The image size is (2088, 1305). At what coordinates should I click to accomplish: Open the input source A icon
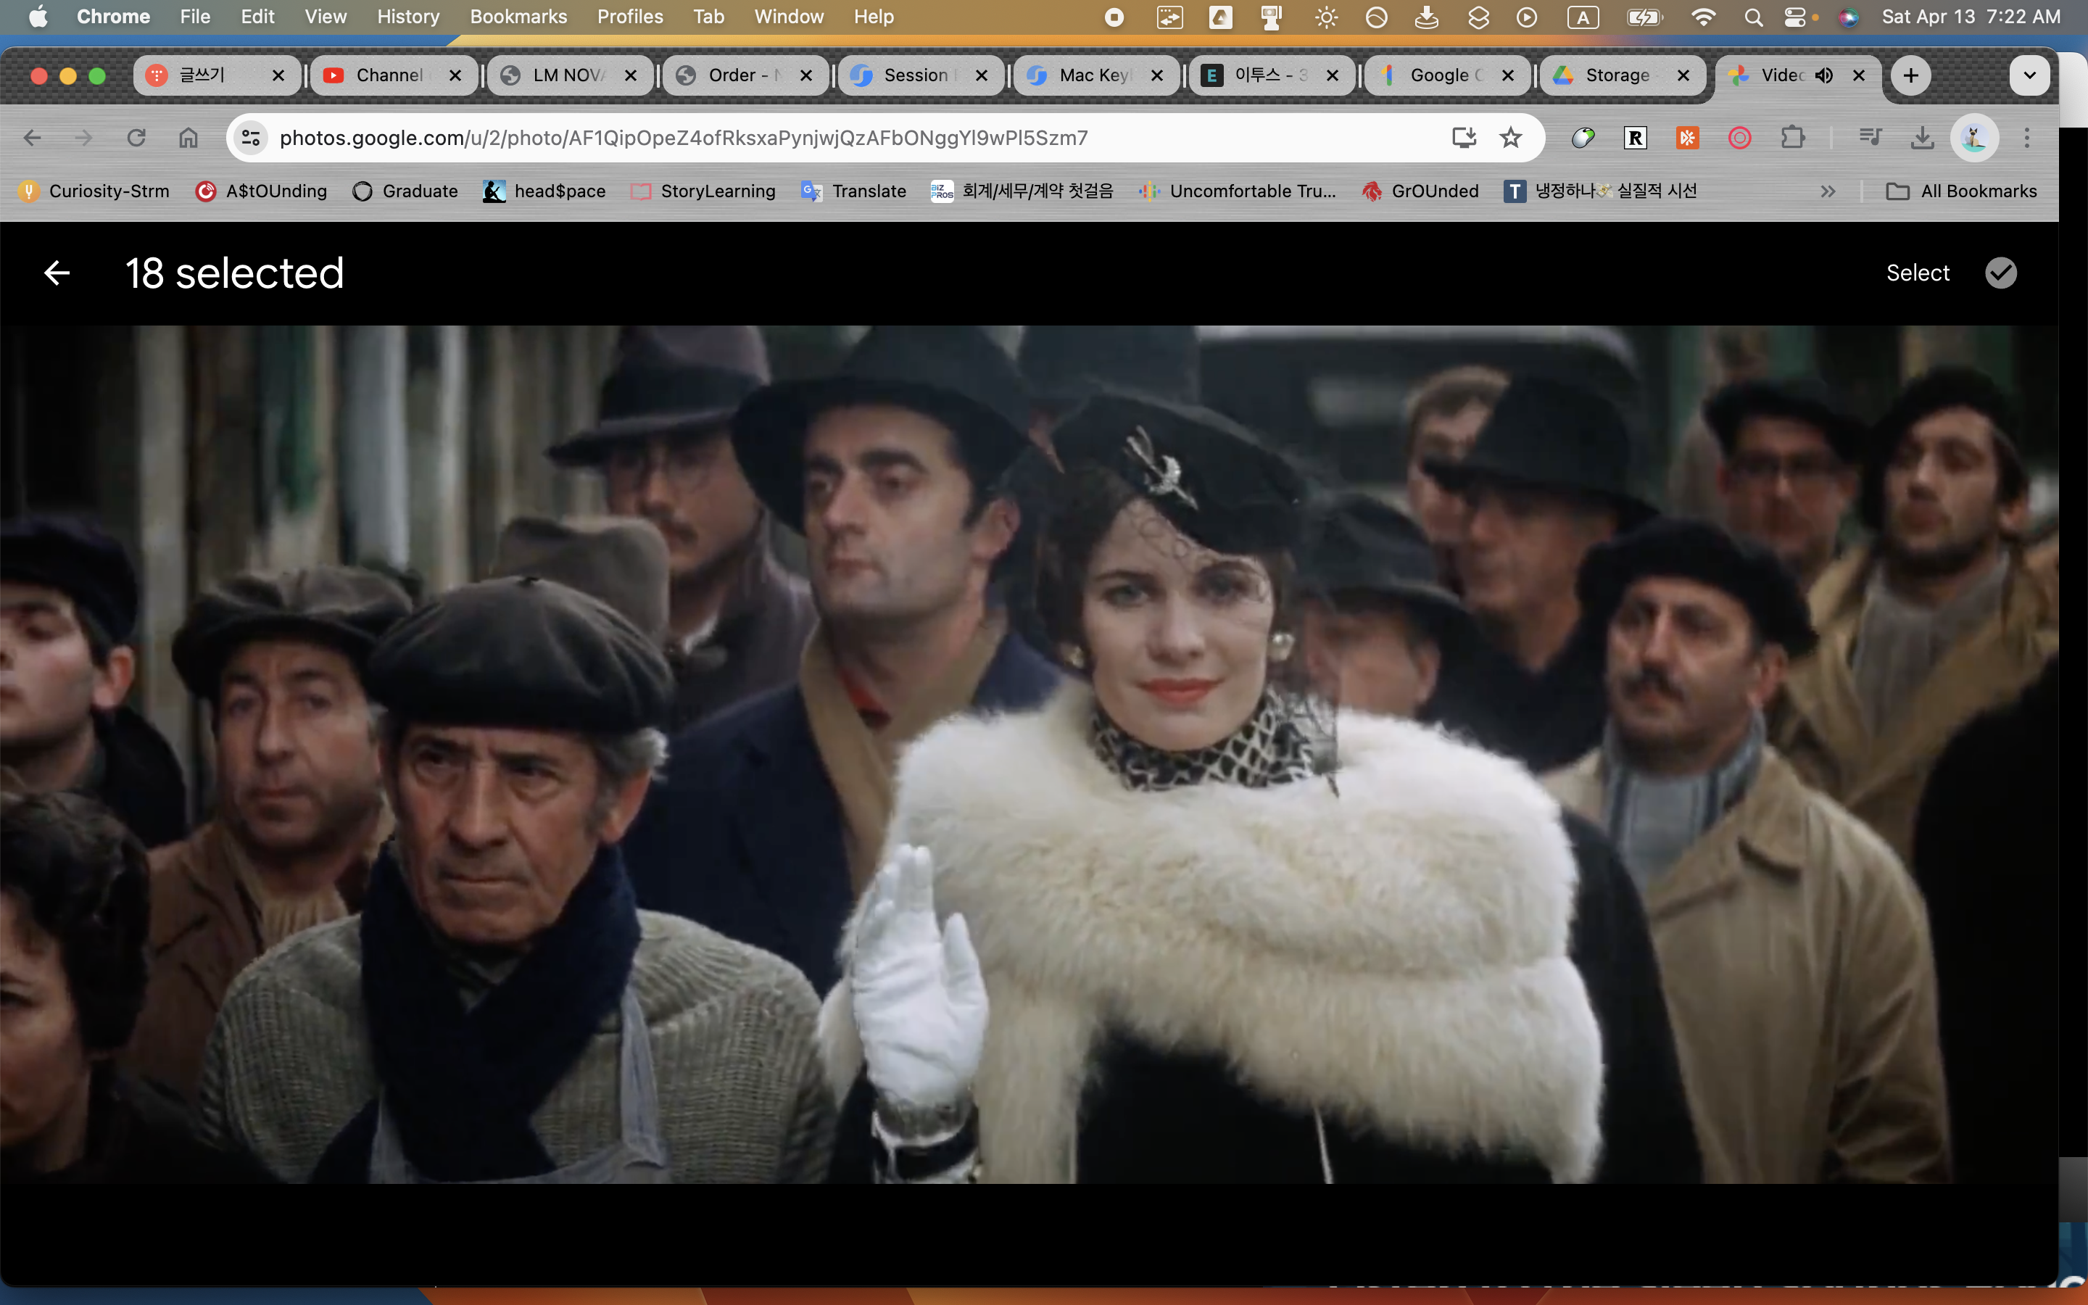[1583, 17]
